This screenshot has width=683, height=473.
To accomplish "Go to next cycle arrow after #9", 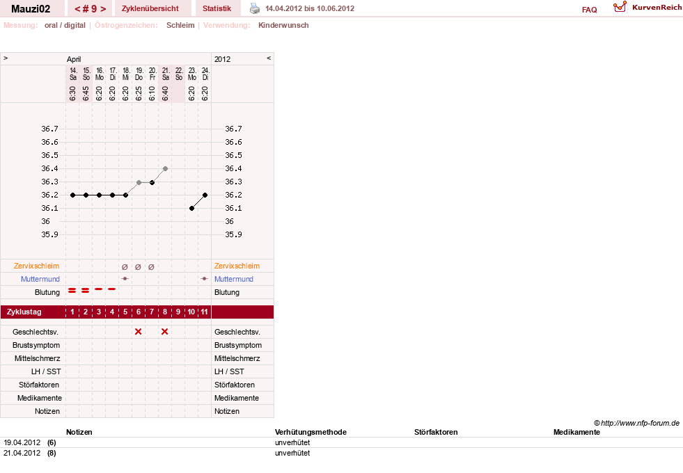I will click(103, 9).
